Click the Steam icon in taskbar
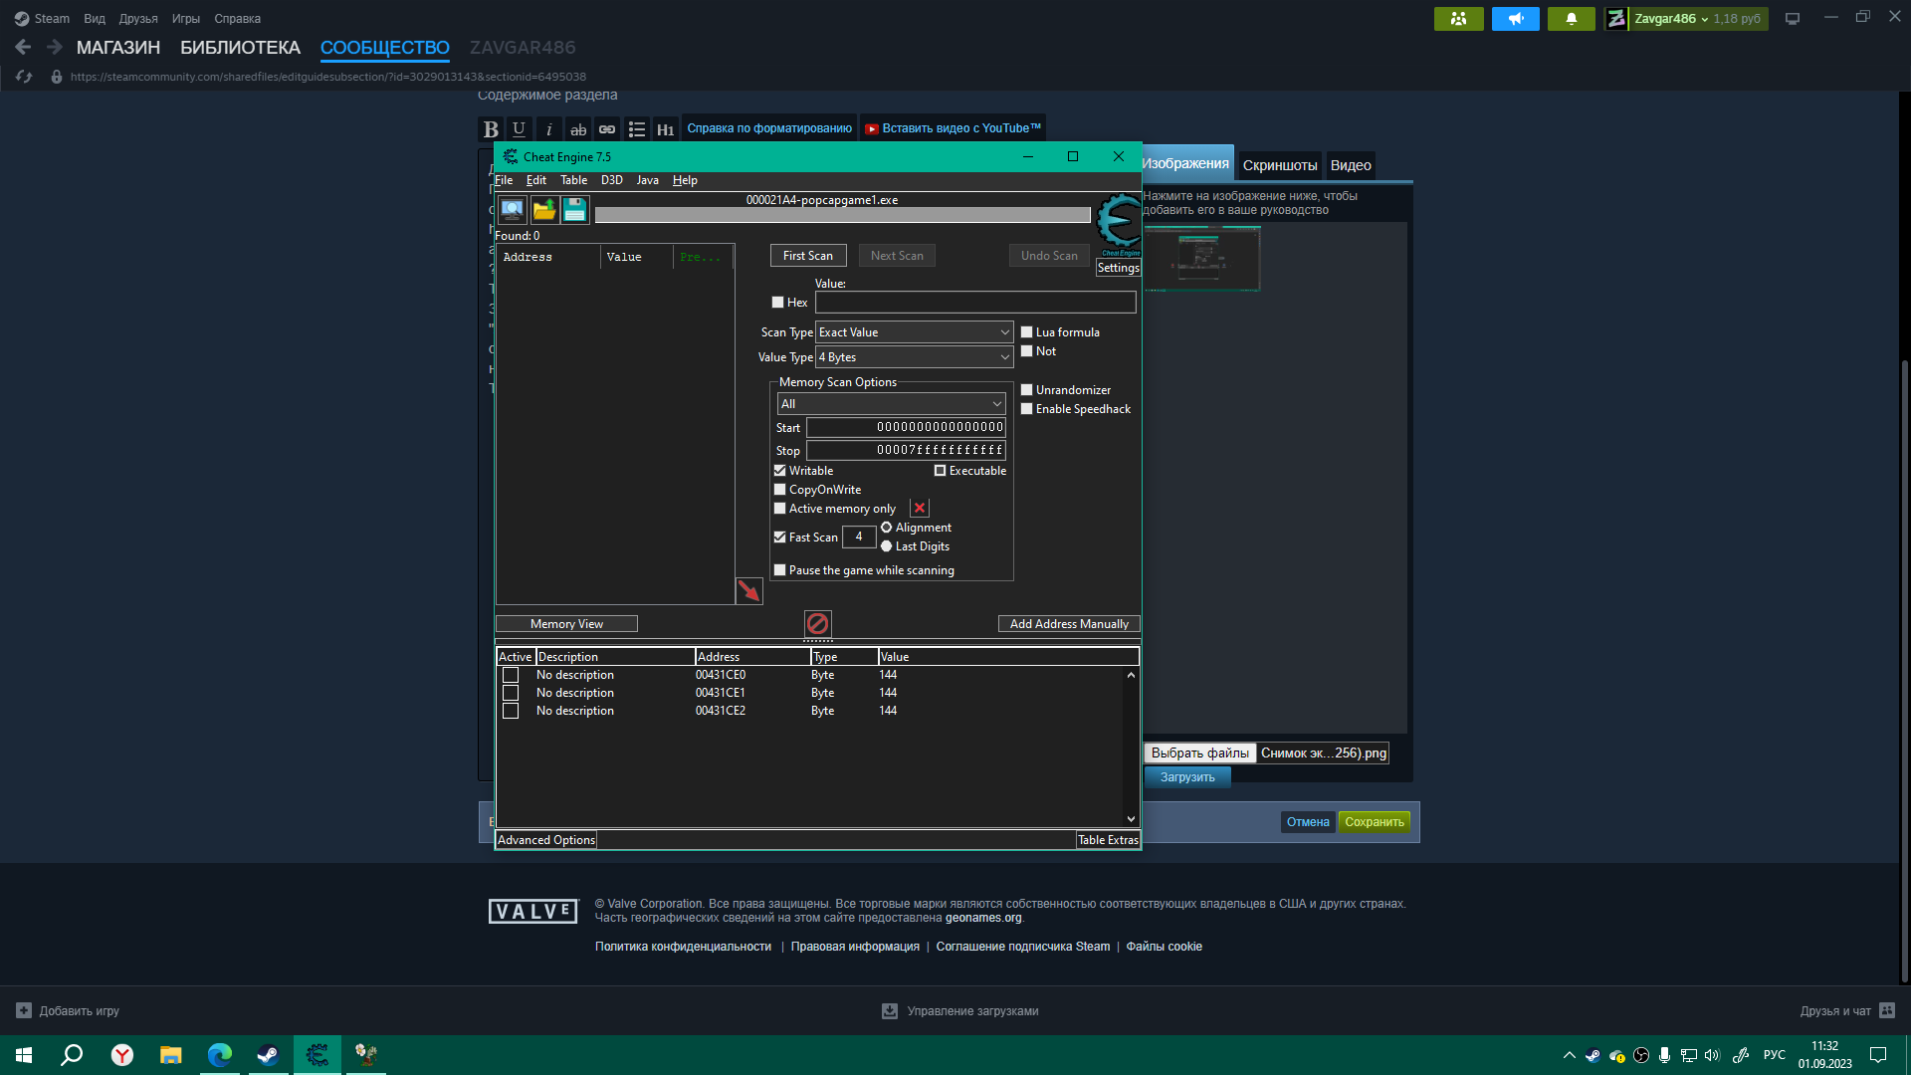The image size is (1911, 1075). (268, 1055)
